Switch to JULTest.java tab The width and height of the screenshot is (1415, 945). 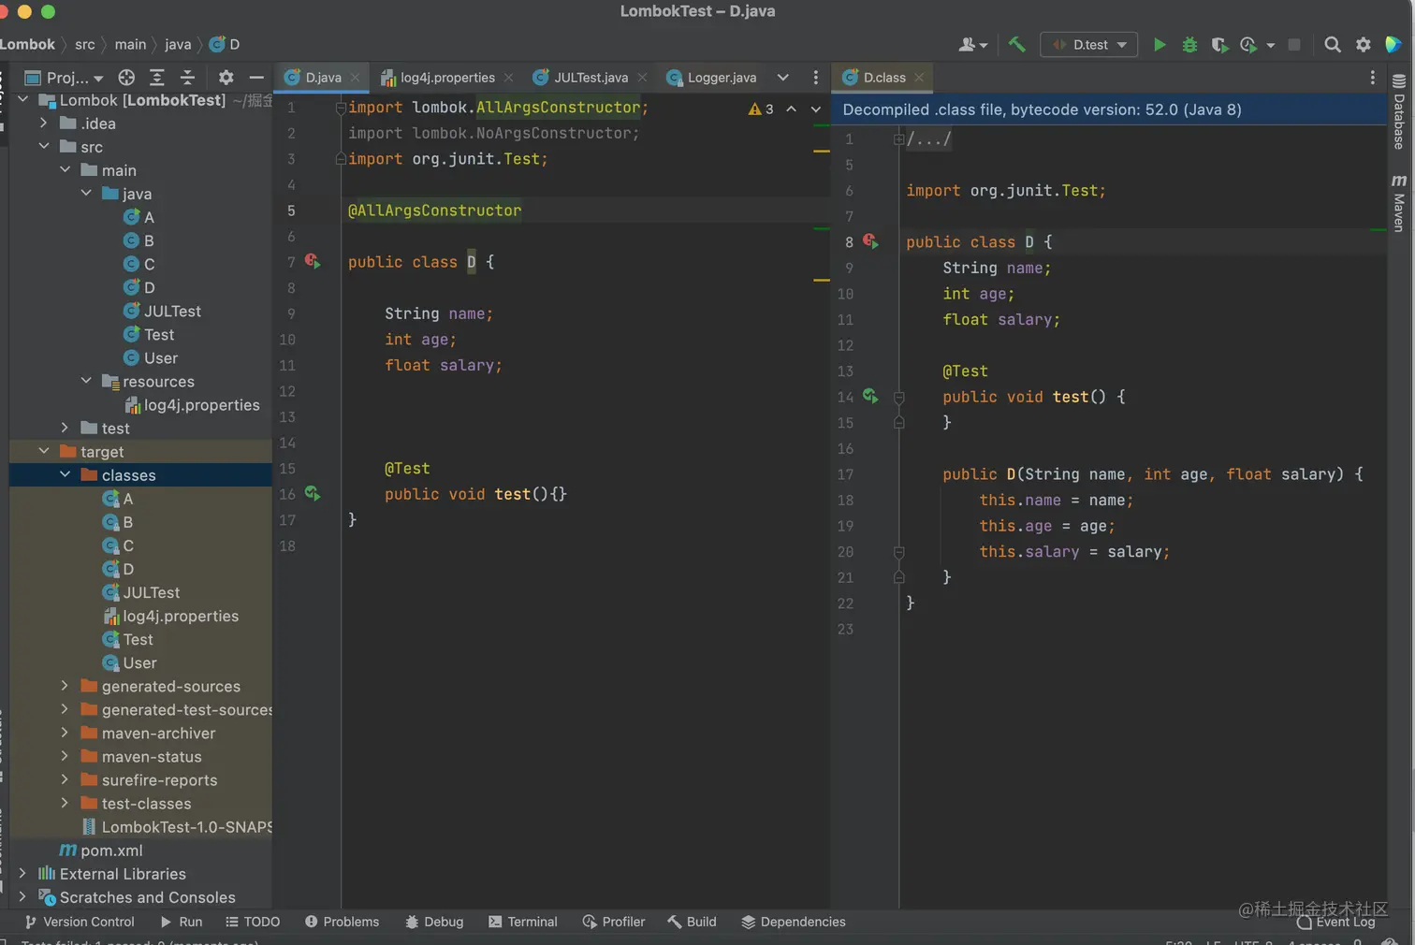[591, 78]
